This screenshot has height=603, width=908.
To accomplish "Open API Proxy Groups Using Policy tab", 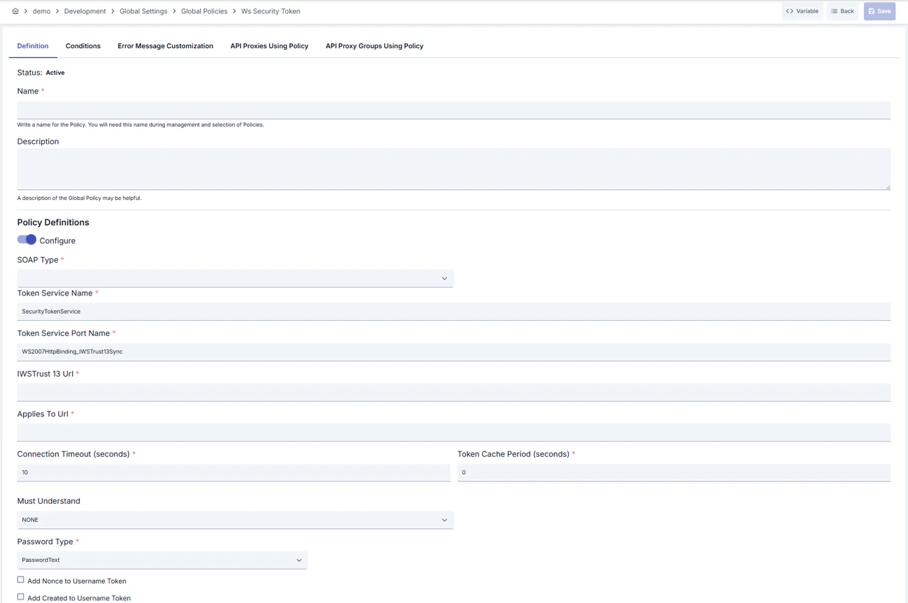I will (374, 46).
